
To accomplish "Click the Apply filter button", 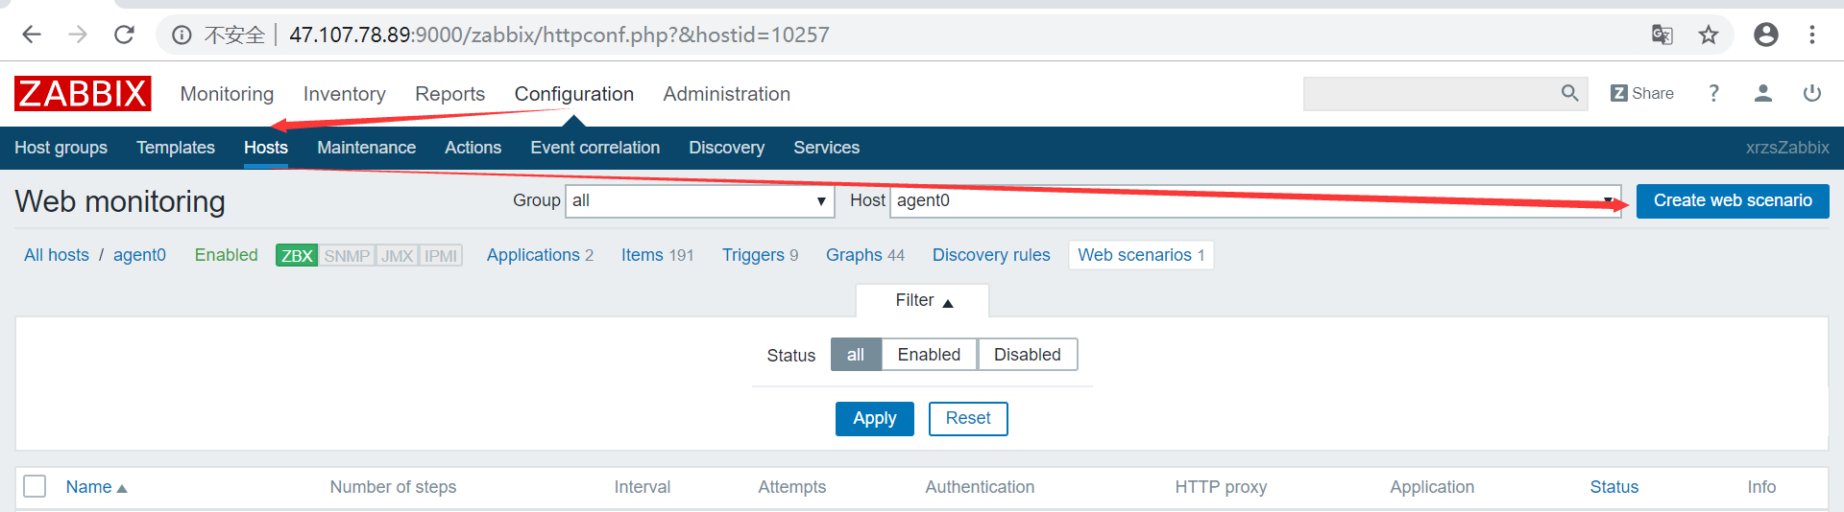I will pos(874,418).
